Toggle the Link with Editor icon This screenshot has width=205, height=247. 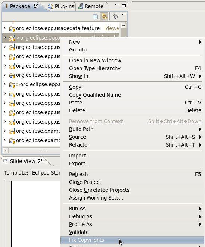click(104, 16)
